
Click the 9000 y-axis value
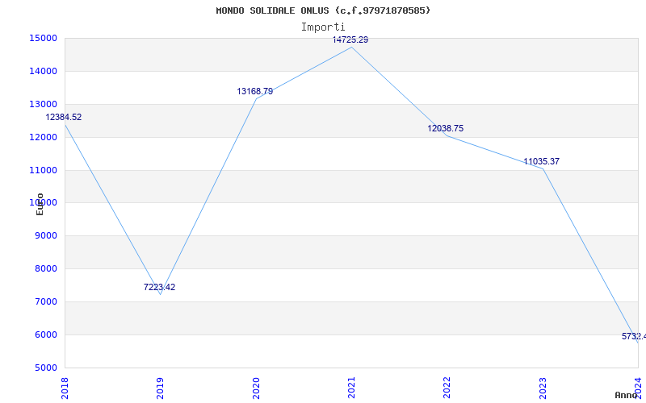45,235
